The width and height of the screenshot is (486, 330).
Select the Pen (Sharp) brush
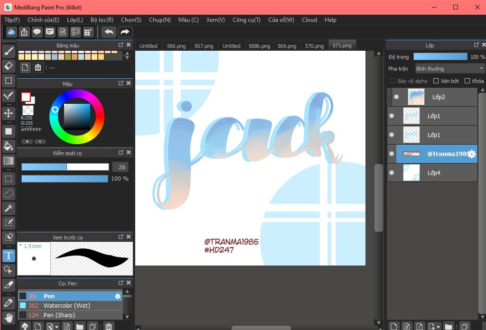pos(70,315)
